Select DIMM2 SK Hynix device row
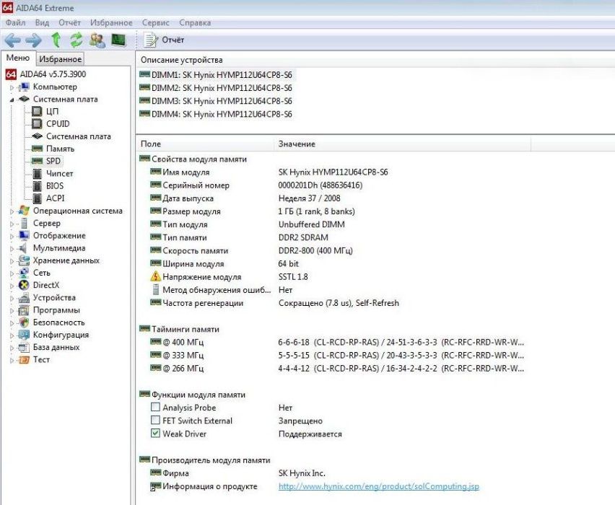Screen dimensions: 615x505 216,88
